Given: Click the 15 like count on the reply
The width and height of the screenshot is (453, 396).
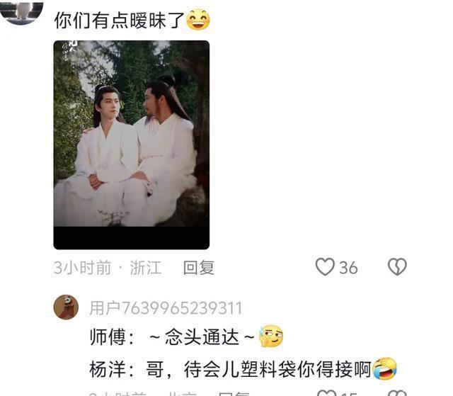Looking at the screenshot, I should point(349,394).
